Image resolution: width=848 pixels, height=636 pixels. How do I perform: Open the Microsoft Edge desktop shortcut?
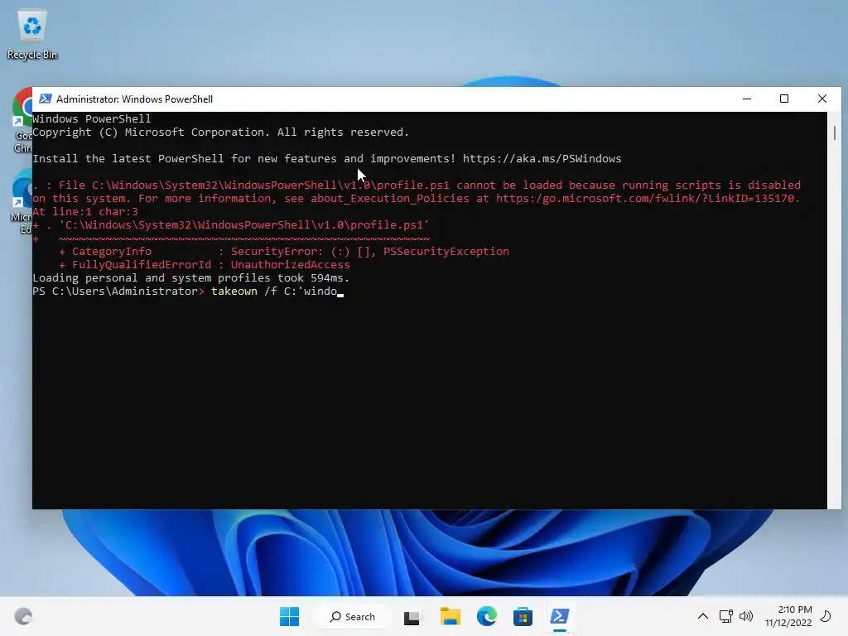click(22, 201)
